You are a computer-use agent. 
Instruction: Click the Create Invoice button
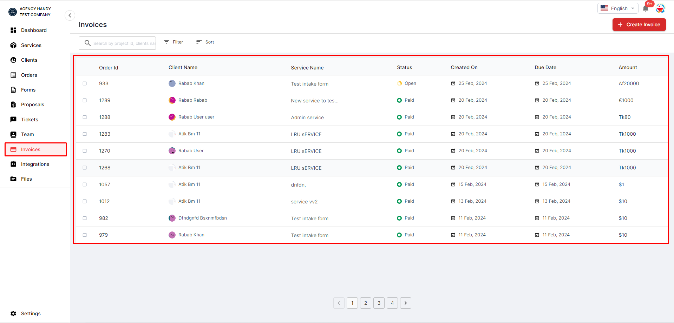[639, 25]
